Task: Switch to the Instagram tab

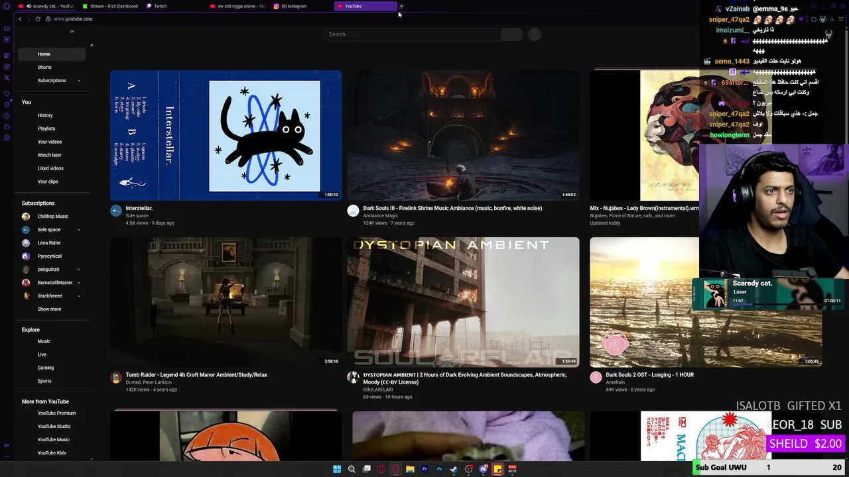Action: pyautogui.click(x=302, y=6)
